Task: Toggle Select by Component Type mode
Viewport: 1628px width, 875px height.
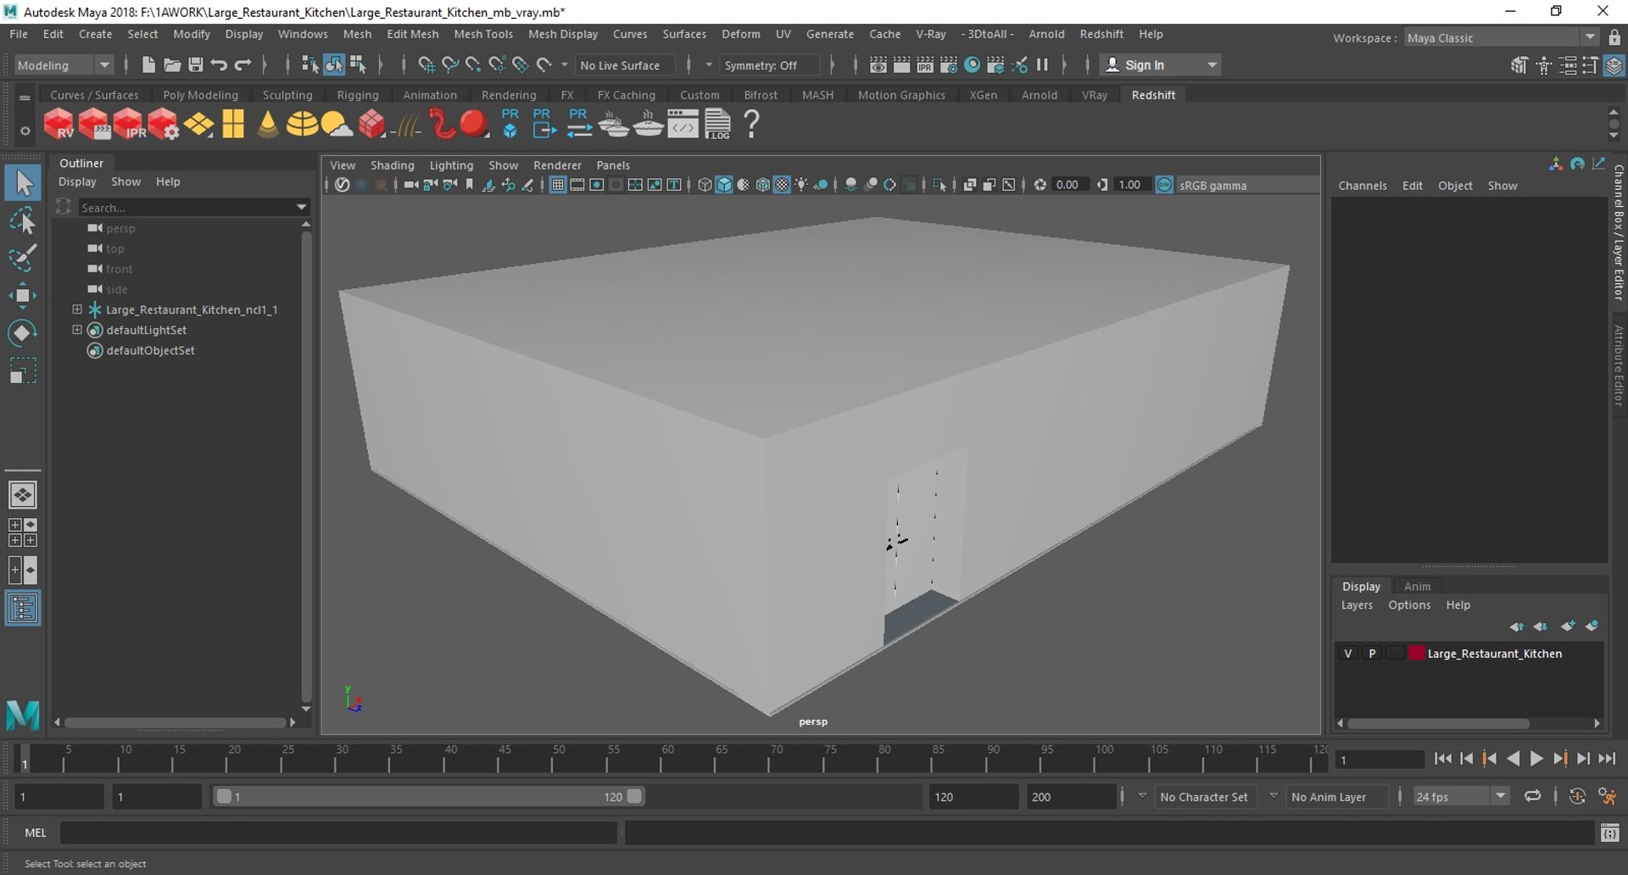Action: click(x=358, y=65)
